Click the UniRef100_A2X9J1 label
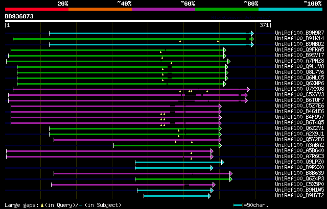The width and height of the screenshot is (327, 209). point(299,134)
